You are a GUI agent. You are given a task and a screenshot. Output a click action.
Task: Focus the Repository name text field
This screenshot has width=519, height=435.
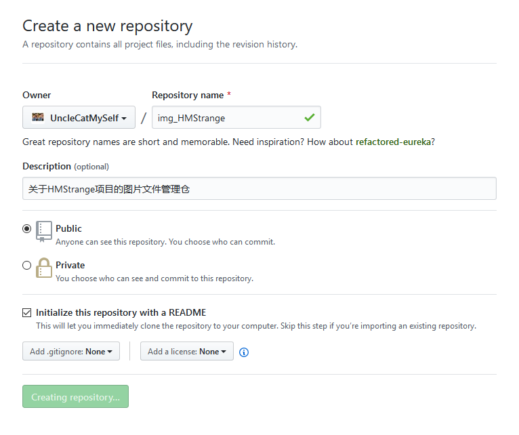tap(227, 118)
